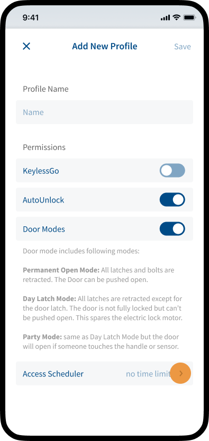The height and width of the screenshot is (441, 209).
Task: Close the Add New Profile screen
Action: coord(26,46)
